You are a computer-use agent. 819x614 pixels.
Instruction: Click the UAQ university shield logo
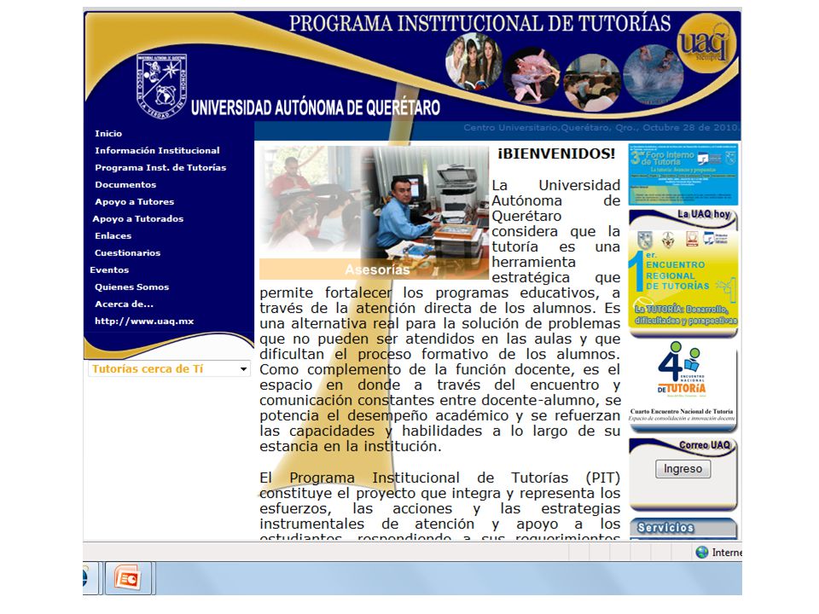click(162, 85)
